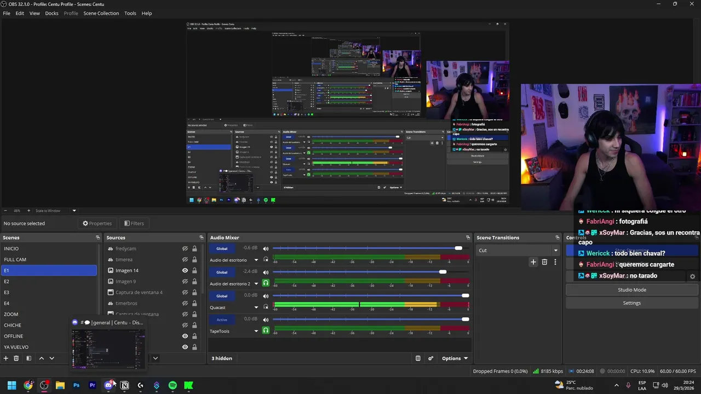The width and height of the screenshot is (701, 394).
Task: Show the Imagen 9 source
Action: point(185,281)
